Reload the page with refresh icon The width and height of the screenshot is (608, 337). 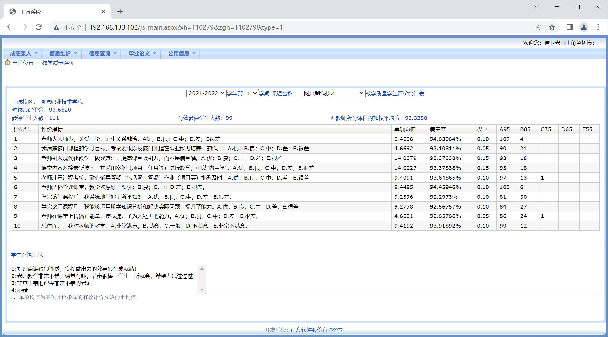pyautogui.click(x=38, y=27)
